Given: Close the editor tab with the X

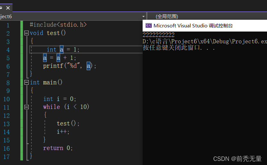Looking at the screenshot, I should coord(8,8).
